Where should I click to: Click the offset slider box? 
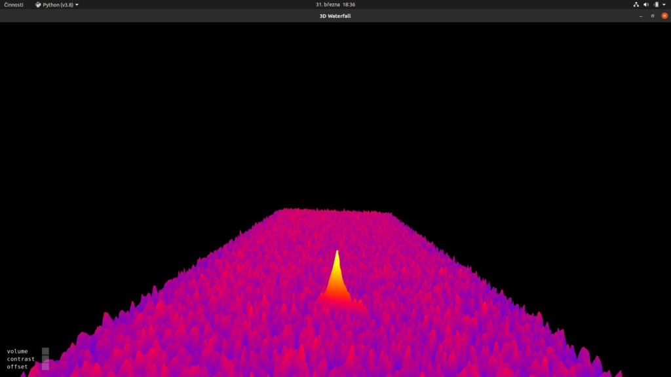pos(45,367)
